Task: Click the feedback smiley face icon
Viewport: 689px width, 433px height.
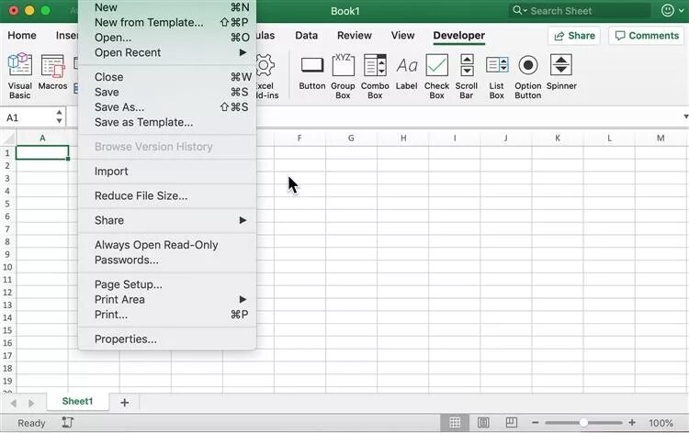Action: (x=668, y=10)
